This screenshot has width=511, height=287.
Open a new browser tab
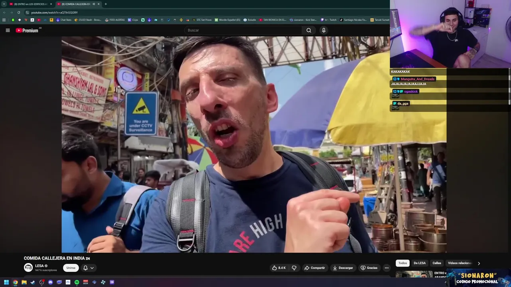[106, 4]
